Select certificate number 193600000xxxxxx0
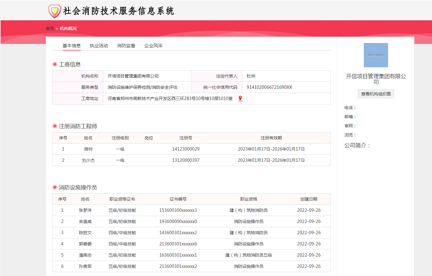Image resolution: width=432 pixels, height=276 pixels. pyautogui.click(x=178, y=221)
